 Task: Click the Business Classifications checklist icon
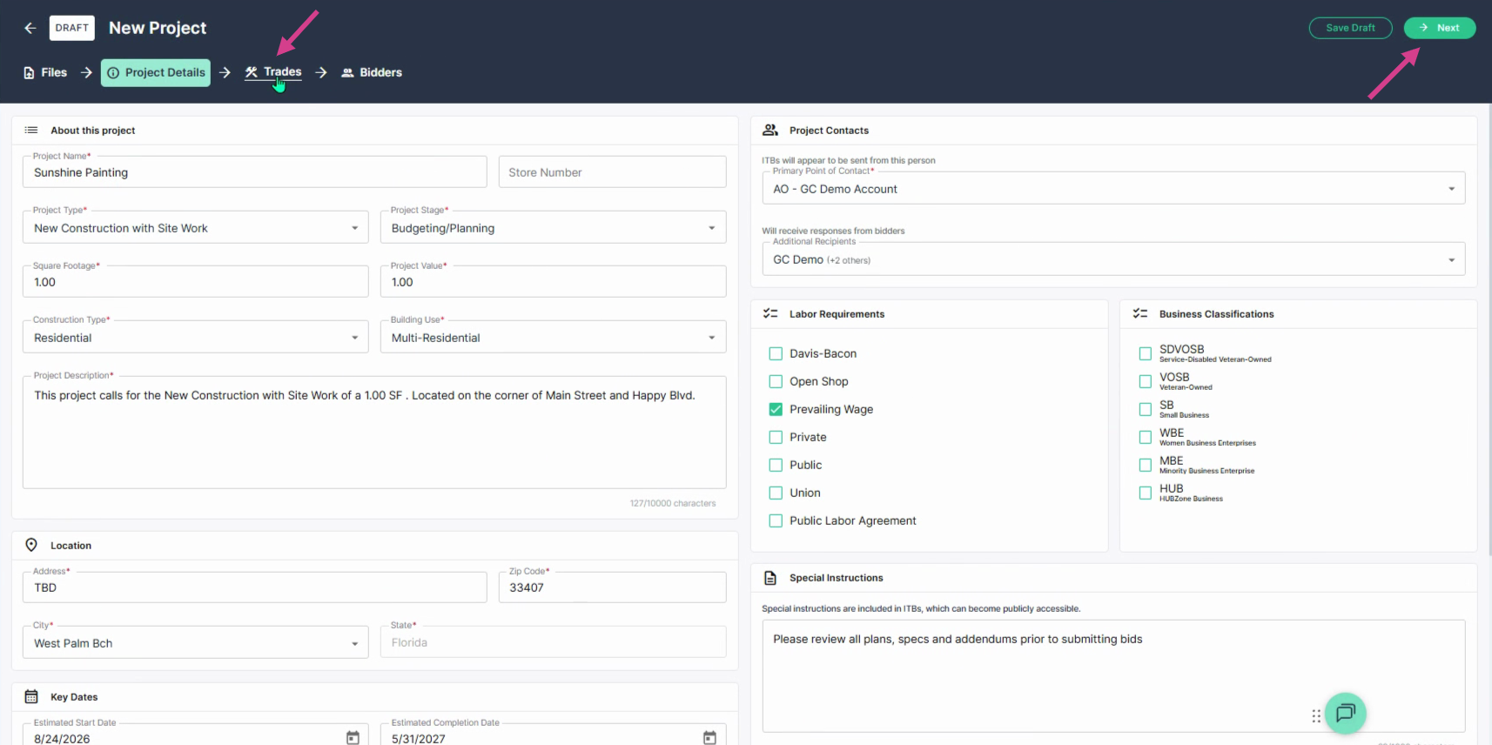pos(1140,314)
